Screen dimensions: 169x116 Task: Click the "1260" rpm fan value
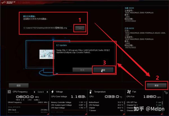[150, 97]
